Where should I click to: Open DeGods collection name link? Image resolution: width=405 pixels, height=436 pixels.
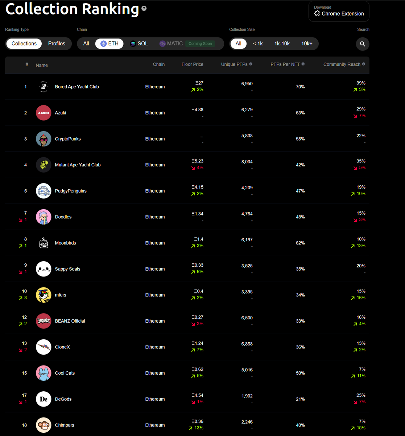[63, 399]
